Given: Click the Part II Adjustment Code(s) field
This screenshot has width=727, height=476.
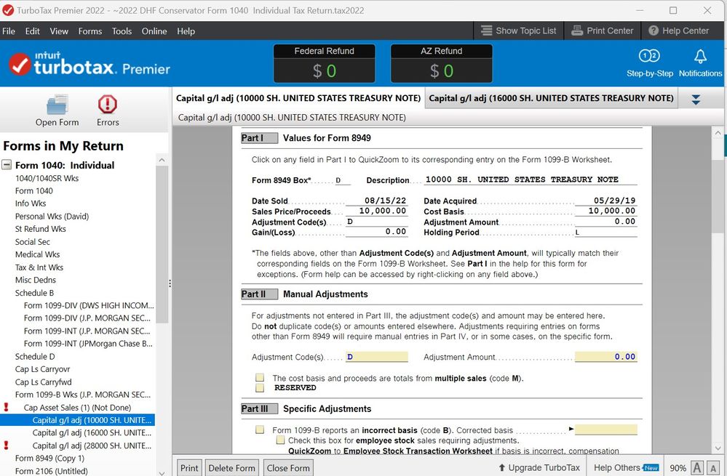Looking at the screenshot, I should point(376,357).
